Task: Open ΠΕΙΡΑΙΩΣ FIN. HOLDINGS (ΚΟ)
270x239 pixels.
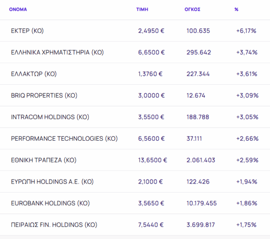Action: pyautogui.click(x=54, y=225)
